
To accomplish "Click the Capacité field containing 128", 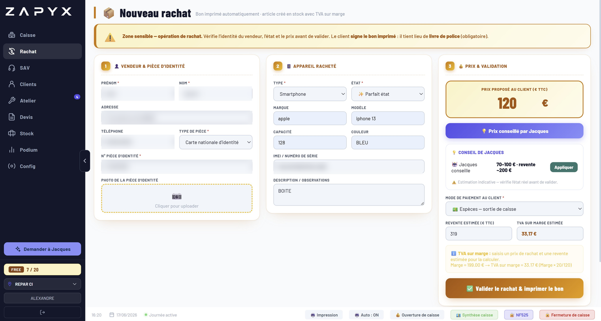I will 310,142.
